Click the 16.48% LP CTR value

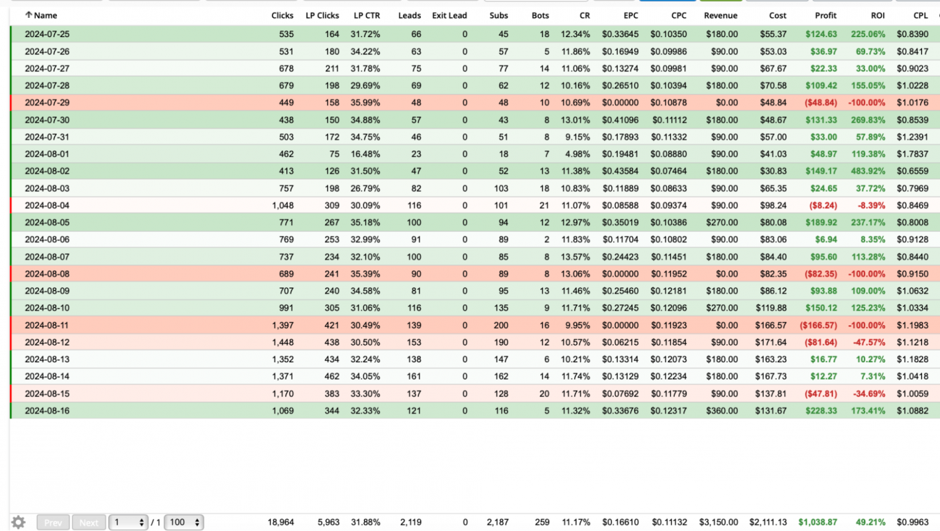tap(365, 154)
